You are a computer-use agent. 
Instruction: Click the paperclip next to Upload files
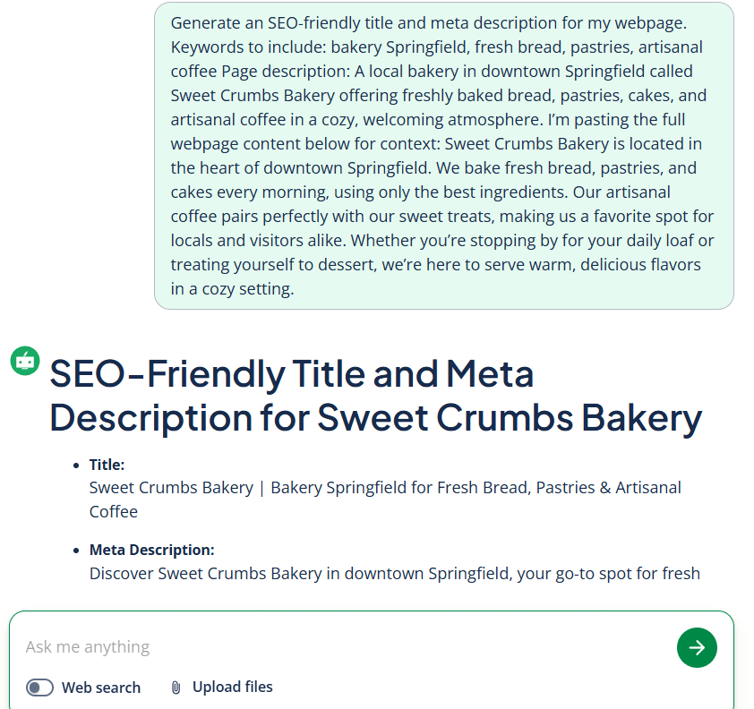176,687
